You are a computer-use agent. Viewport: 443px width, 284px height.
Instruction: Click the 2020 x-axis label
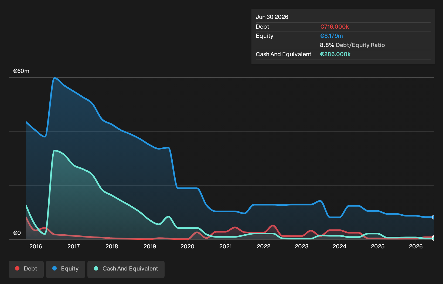(187, 246)
